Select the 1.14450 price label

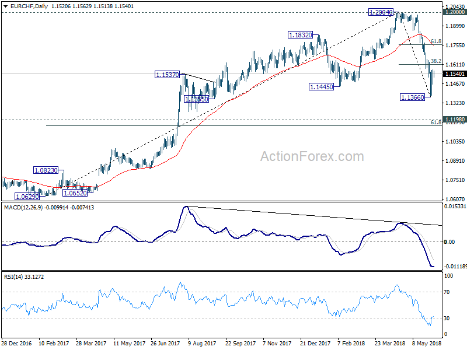[x=322, y=87]
